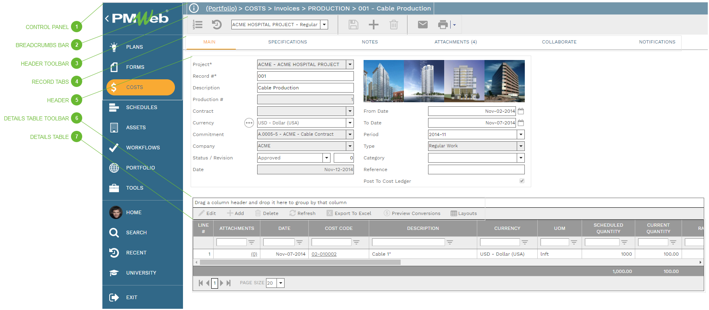Screen dimensions: 709x310
Task: Click the save disk icon in toolbar
Action: 353,25
